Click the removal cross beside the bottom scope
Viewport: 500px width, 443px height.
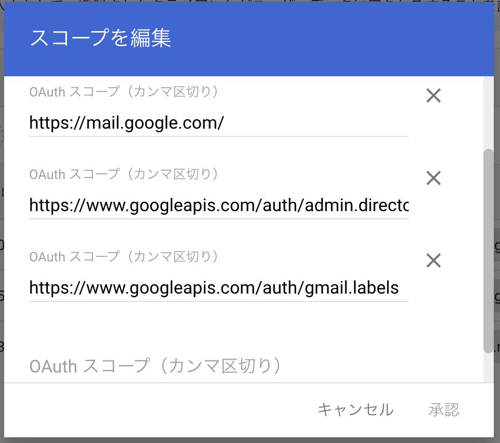click(x=433, y=260)
